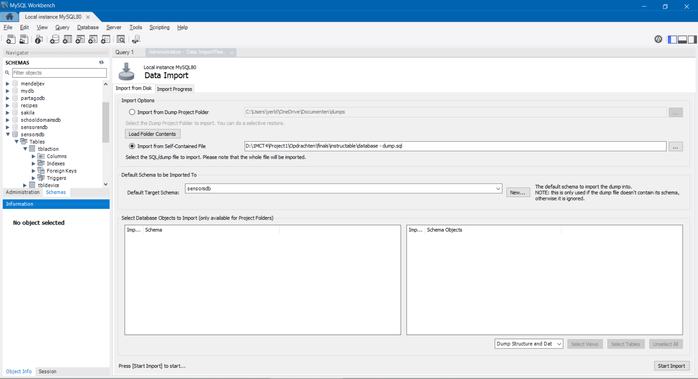Create a new table icon
Screen dimensions: 698x379
pyautogui.click(x=67, y=39)
